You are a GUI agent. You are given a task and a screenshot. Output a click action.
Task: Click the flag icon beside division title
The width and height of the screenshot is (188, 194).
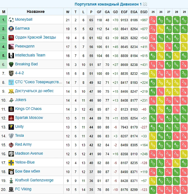(145, 4)
